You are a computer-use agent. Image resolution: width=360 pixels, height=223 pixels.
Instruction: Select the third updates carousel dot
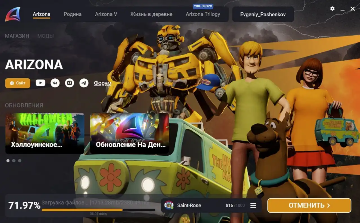[20, 161]
